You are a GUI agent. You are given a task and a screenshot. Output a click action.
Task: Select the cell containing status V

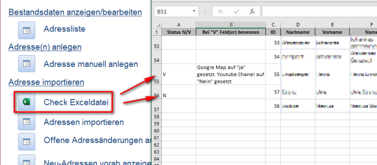pos(179,74)
